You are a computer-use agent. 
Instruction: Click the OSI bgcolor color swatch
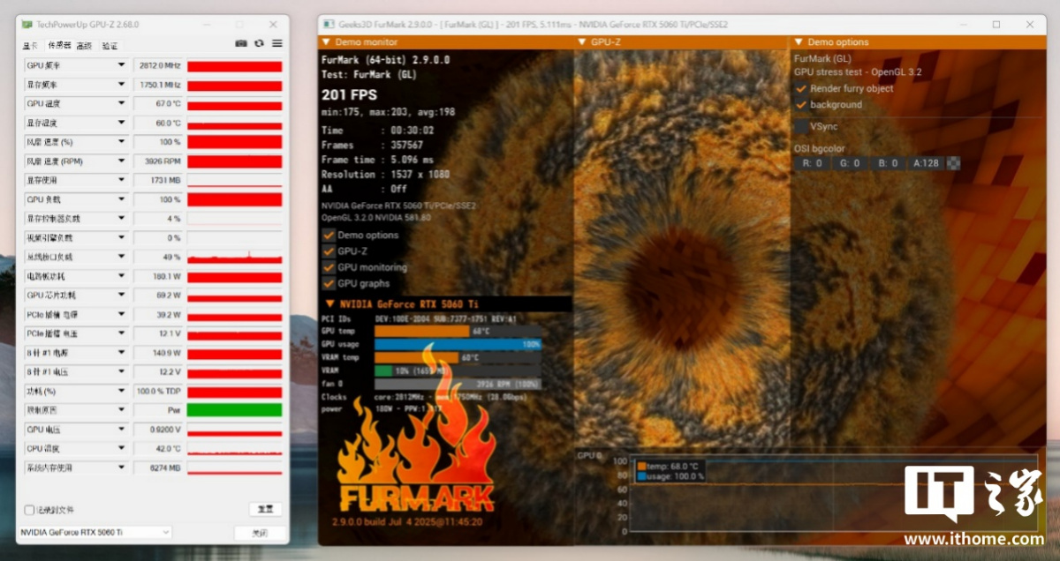pos(953,163)
